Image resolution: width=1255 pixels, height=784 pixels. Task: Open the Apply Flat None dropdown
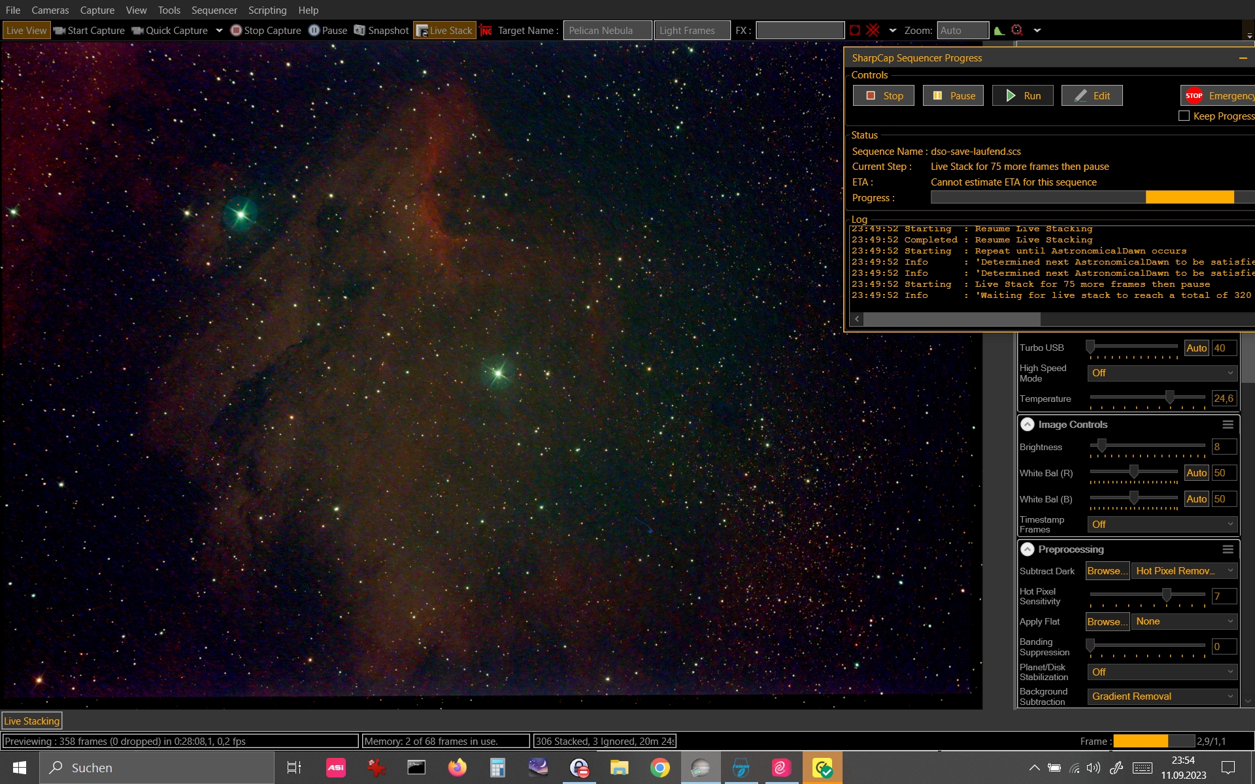coord(1184,622)
